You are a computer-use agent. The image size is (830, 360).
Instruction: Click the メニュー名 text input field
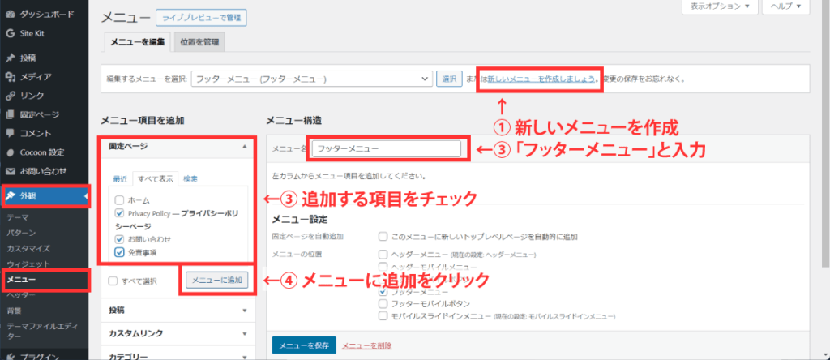[x=386, y=149]
